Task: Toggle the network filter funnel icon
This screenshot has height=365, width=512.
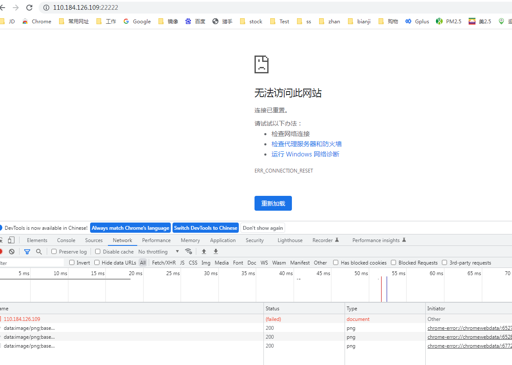Action: [x=27, y=251]
